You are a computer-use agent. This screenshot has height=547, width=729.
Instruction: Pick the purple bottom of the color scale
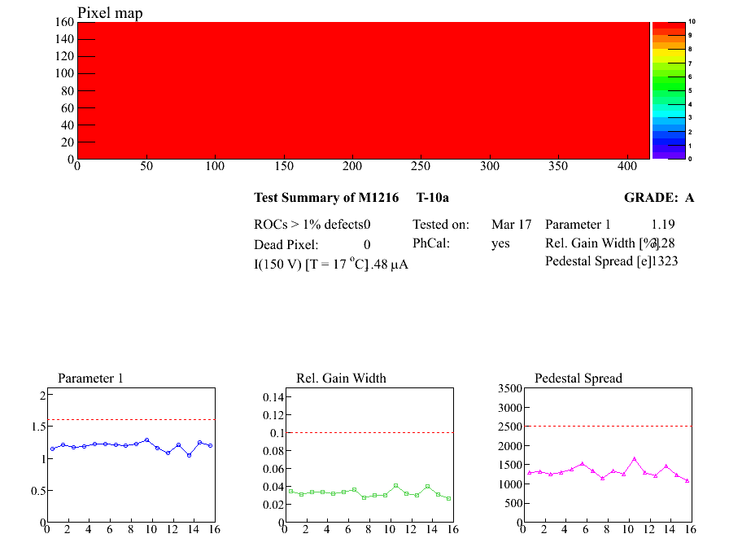tap(668, 154)
